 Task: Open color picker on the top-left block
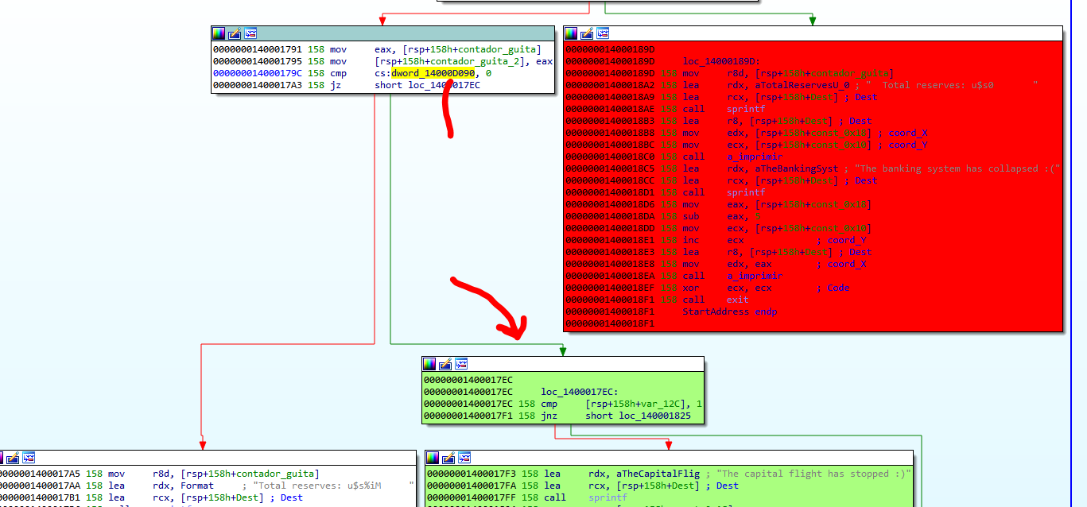(x=219, y=33)
